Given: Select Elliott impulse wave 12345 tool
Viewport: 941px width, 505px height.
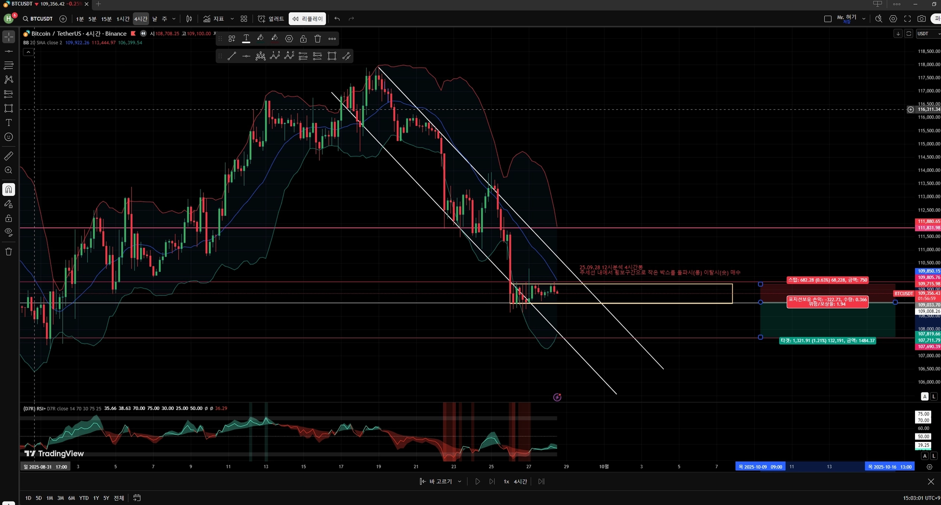Looking at the screenshot, I should coord(274,56).
